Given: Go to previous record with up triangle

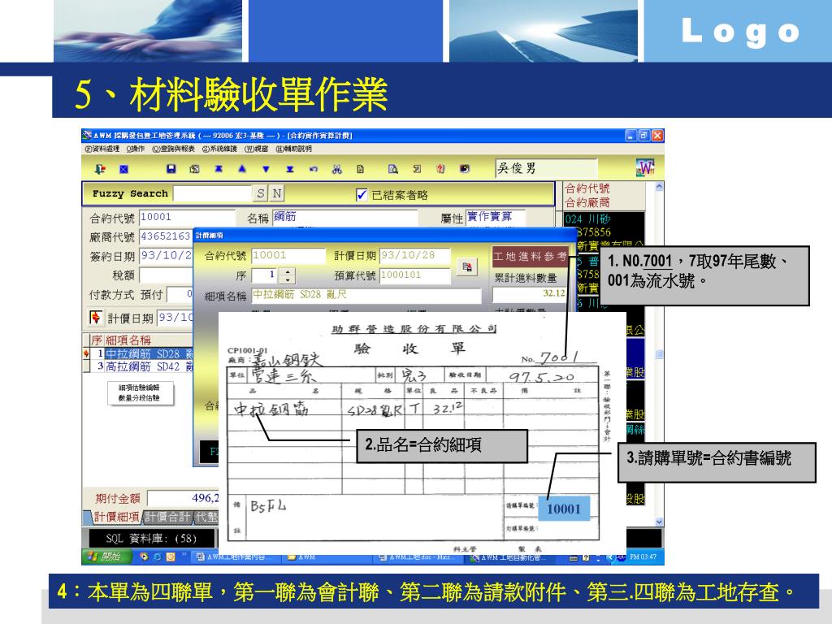Looking at the screenshot, I should (x=242, y=169).
